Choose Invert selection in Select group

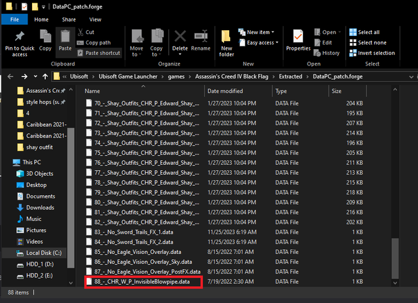coord(372,53)
